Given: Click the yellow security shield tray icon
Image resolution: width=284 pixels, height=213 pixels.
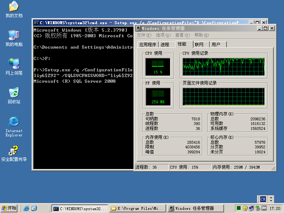Looking at the screenshot, I should 245,208.
